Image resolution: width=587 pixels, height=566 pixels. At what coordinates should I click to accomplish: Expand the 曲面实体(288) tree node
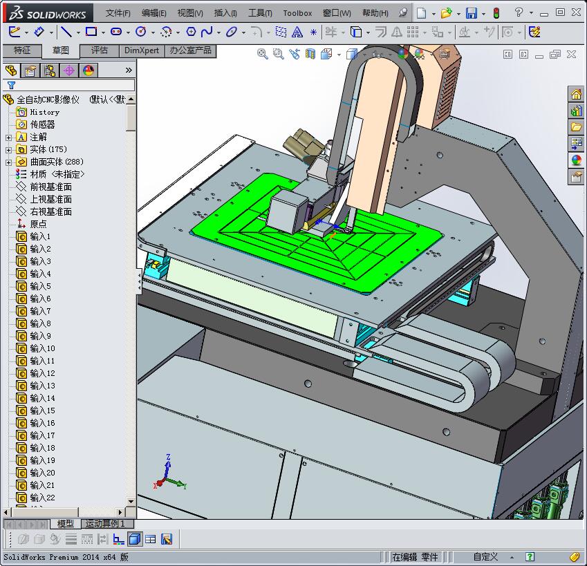pos(8,162)
